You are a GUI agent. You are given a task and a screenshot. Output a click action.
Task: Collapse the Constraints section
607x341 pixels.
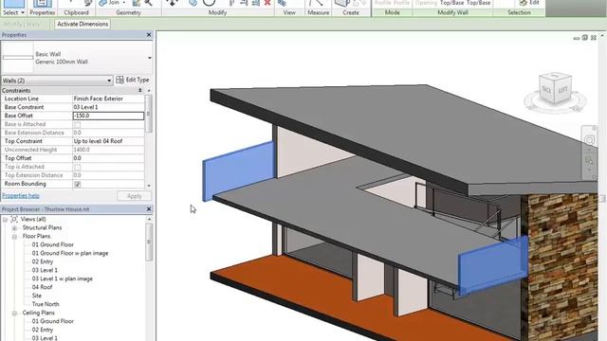(140, 91)
